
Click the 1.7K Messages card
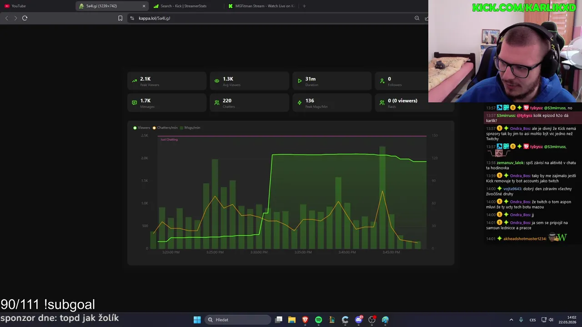[167, 103]
